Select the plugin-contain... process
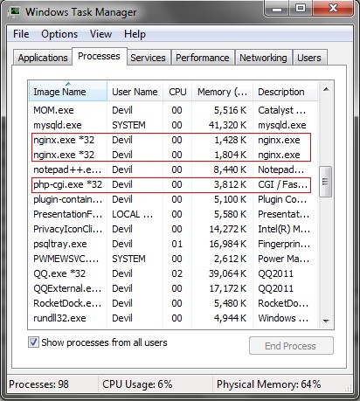This screenshot has height=401, width=360. pos(173,199)
